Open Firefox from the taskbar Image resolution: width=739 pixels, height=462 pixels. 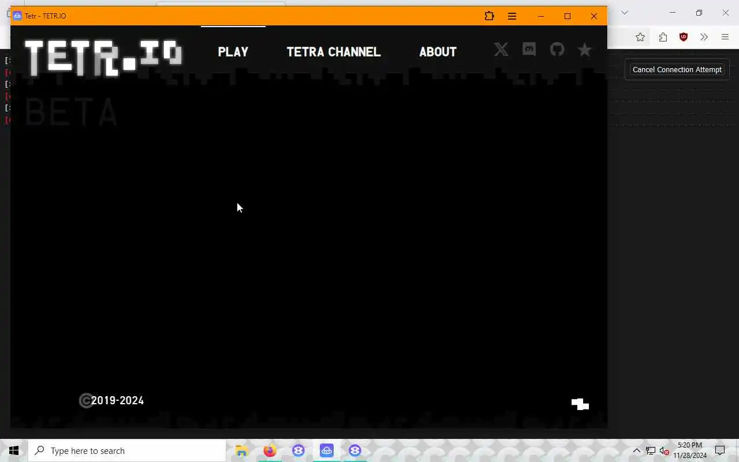click(x=270, y=450)
